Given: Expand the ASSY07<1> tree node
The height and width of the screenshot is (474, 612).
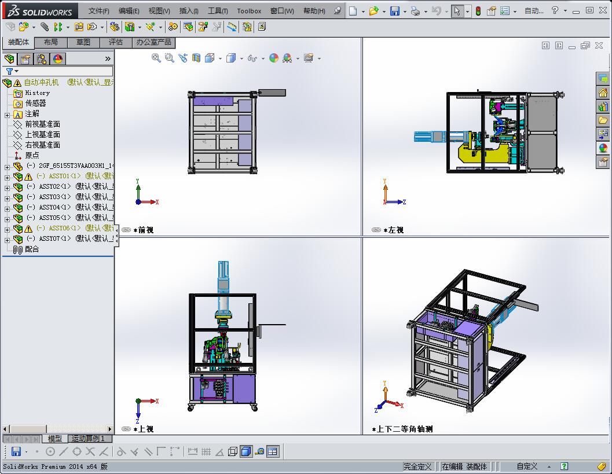Looking at the screenshot, I should point(7,240).
